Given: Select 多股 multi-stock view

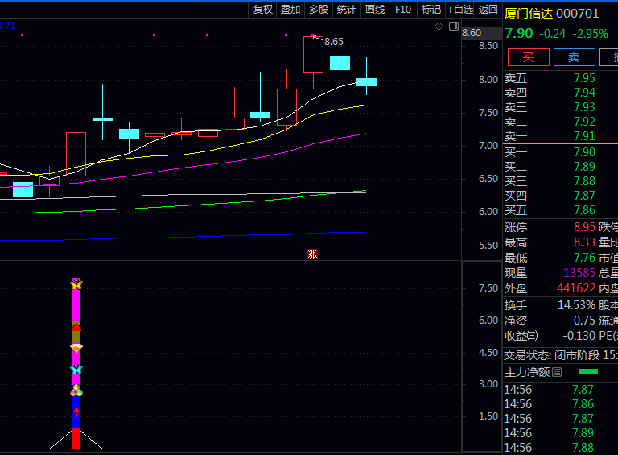Looking at the screenshot, I should (319, 10).
